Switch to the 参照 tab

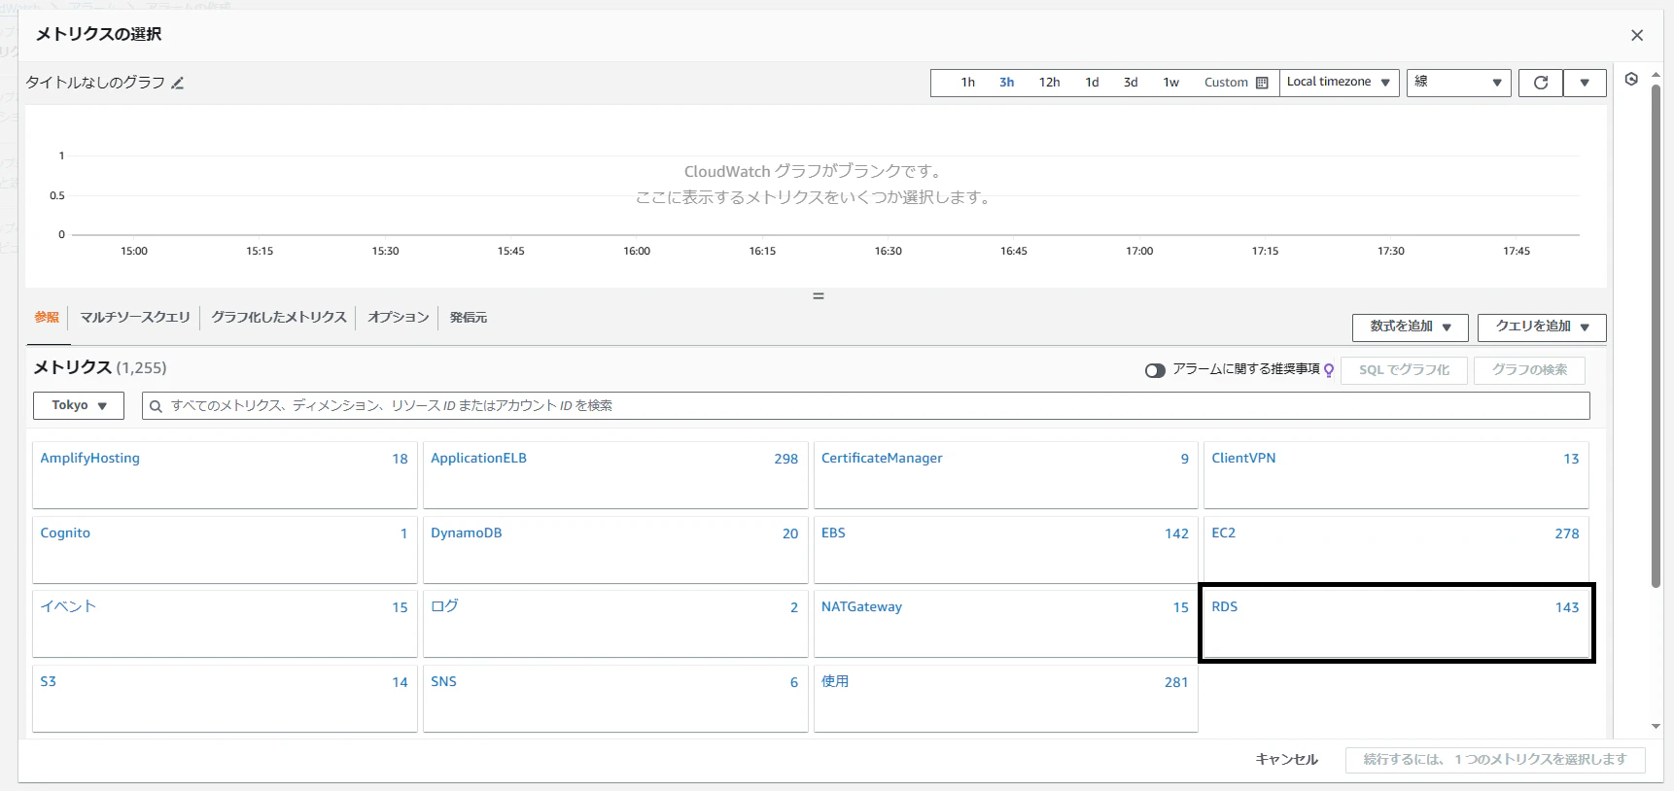pos(47,317)
